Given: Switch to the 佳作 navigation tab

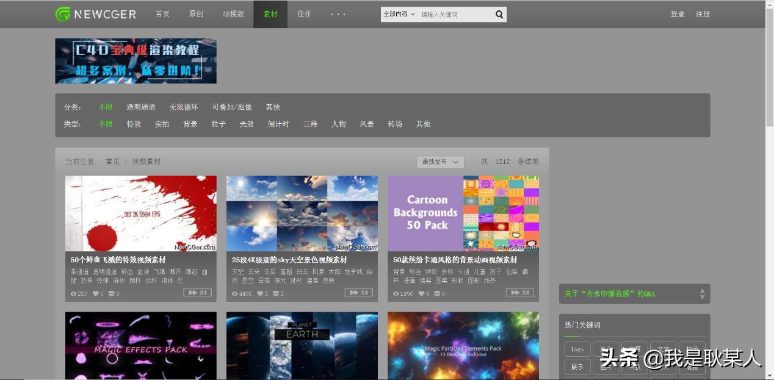Looking at the screenshot, I should click(x=304, y=14).
